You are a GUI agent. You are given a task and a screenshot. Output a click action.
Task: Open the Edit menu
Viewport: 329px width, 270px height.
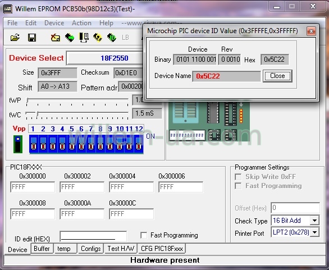(31, 23)
